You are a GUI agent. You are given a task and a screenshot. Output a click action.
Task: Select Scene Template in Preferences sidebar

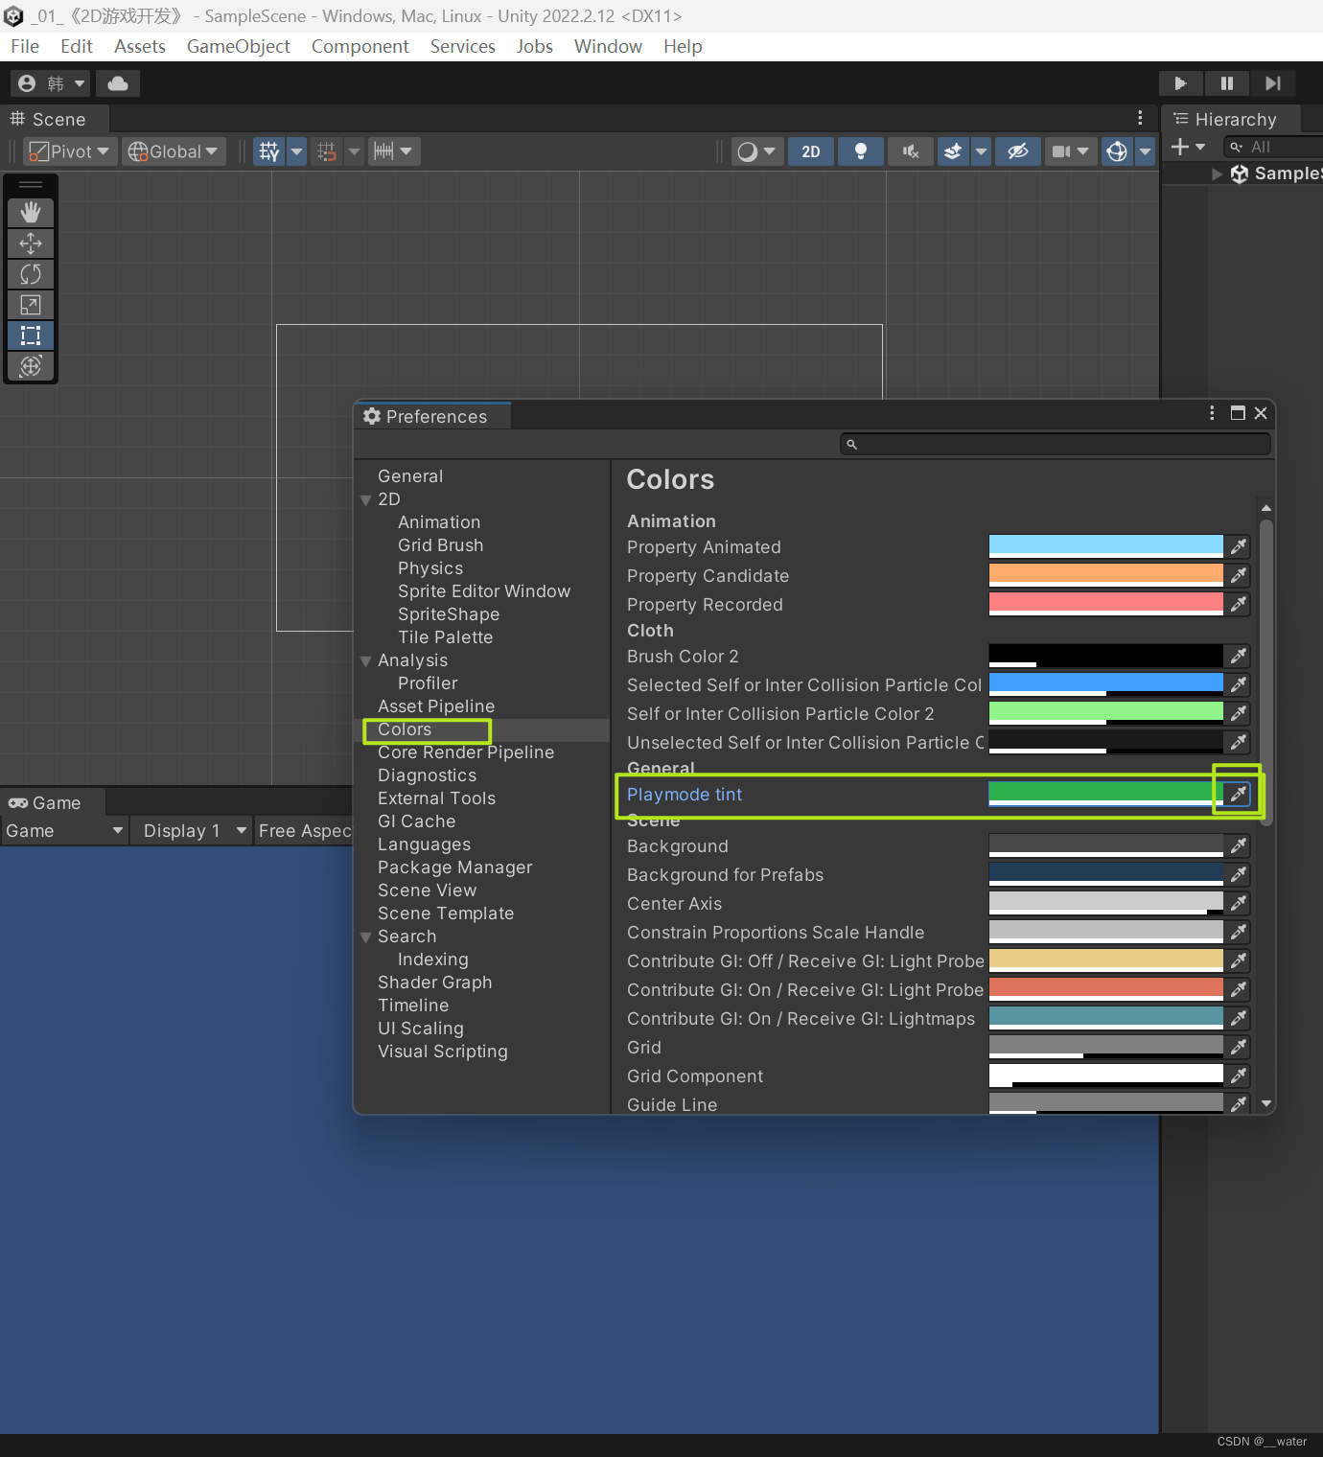tap(445, 913)
